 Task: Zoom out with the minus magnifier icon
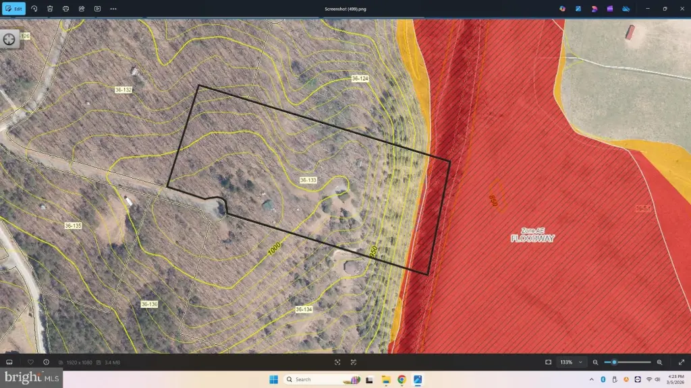pos(595,362)
